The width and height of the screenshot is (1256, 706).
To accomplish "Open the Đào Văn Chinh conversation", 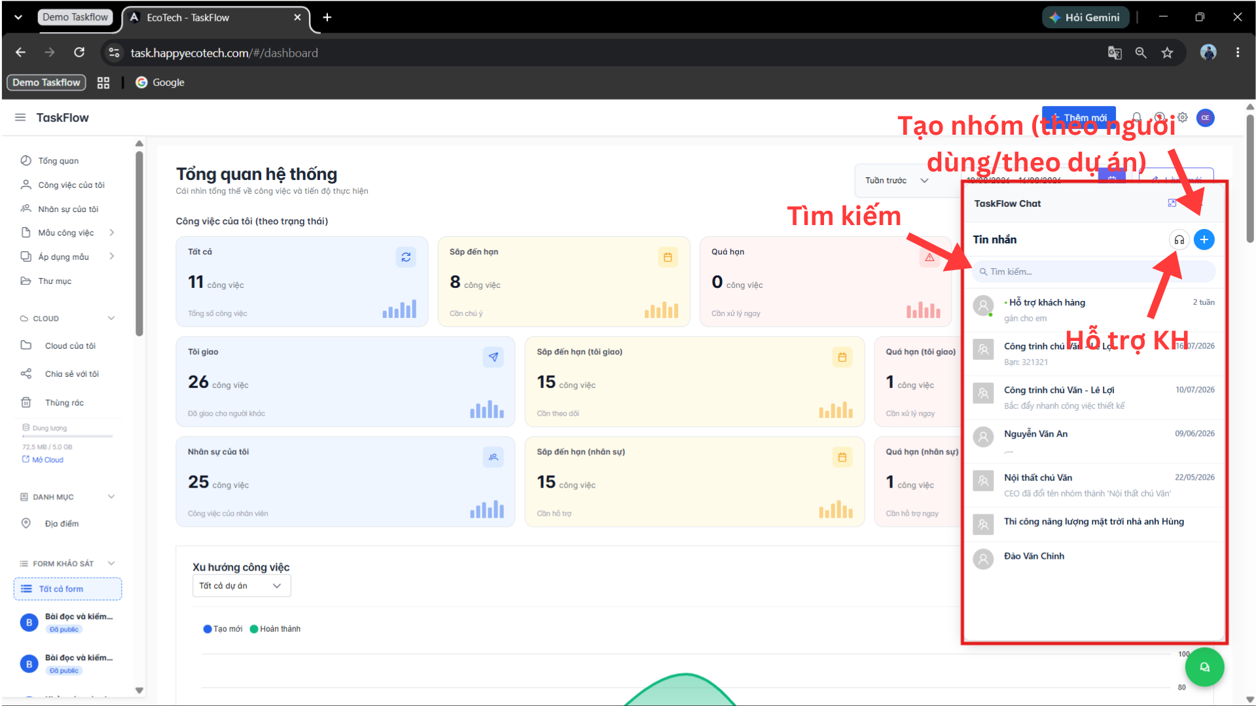I will point(1094,559).
